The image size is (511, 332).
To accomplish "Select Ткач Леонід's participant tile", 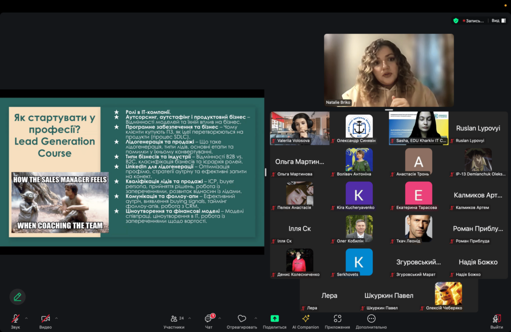I will [419, 229].
